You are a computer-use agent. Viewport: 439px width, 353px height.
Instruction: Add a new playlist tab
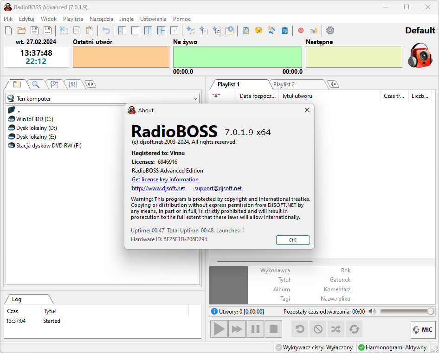coord(333,83)
